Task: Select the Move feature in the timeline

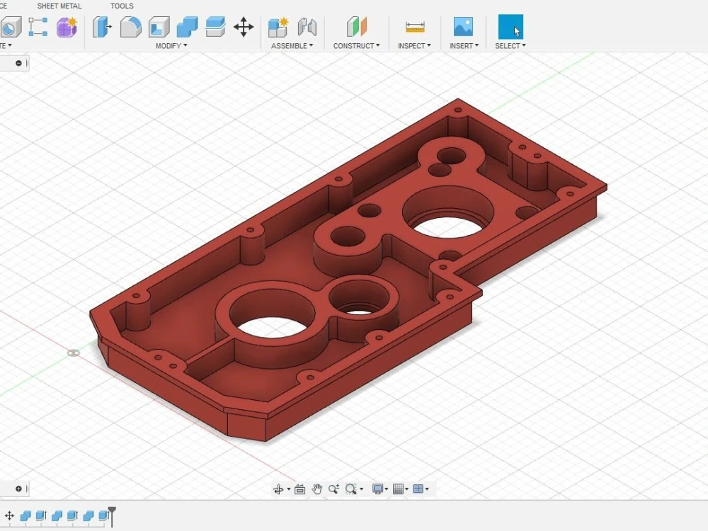Action: click(x=9, y=515)
